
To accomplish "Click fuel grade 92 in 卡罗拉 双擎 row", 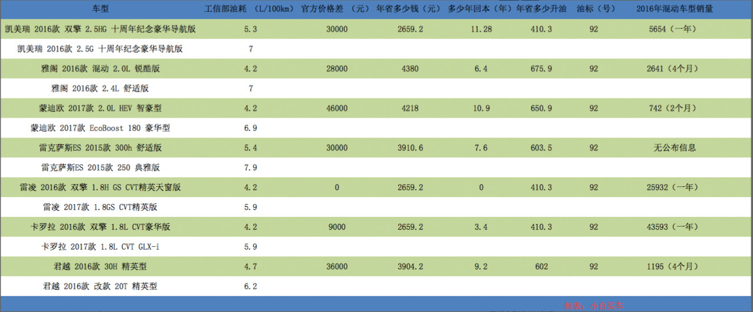I will tap(594, 227).
